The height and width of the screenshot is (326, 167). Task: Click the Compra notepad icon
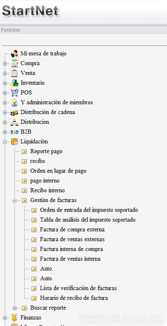pyautogui.click(x=14, y=63)
